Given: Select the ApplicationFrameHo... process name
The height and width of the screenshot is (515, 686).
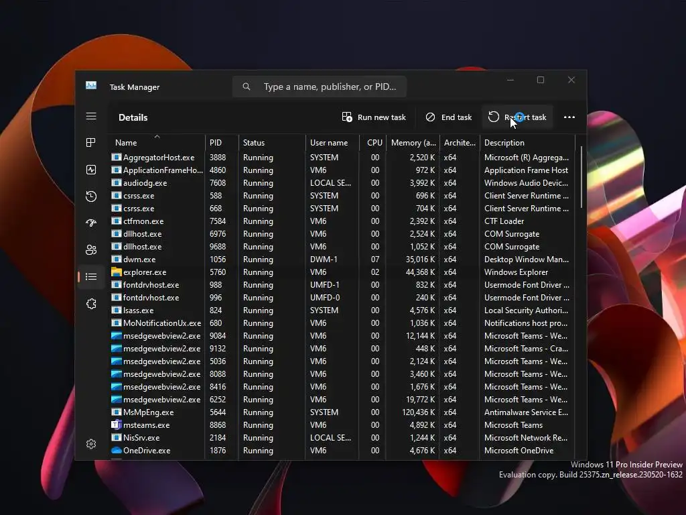Looking at the screenshot, I should point(163,170).
